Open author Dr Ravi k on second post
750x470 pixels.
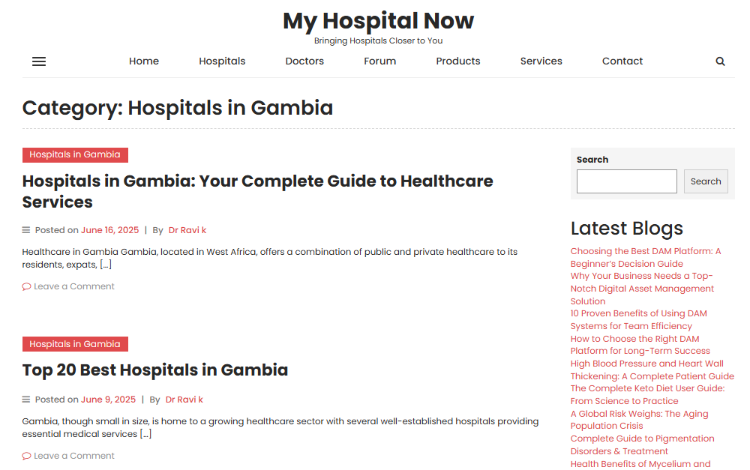pyautogui.click(x=184, y=400)
